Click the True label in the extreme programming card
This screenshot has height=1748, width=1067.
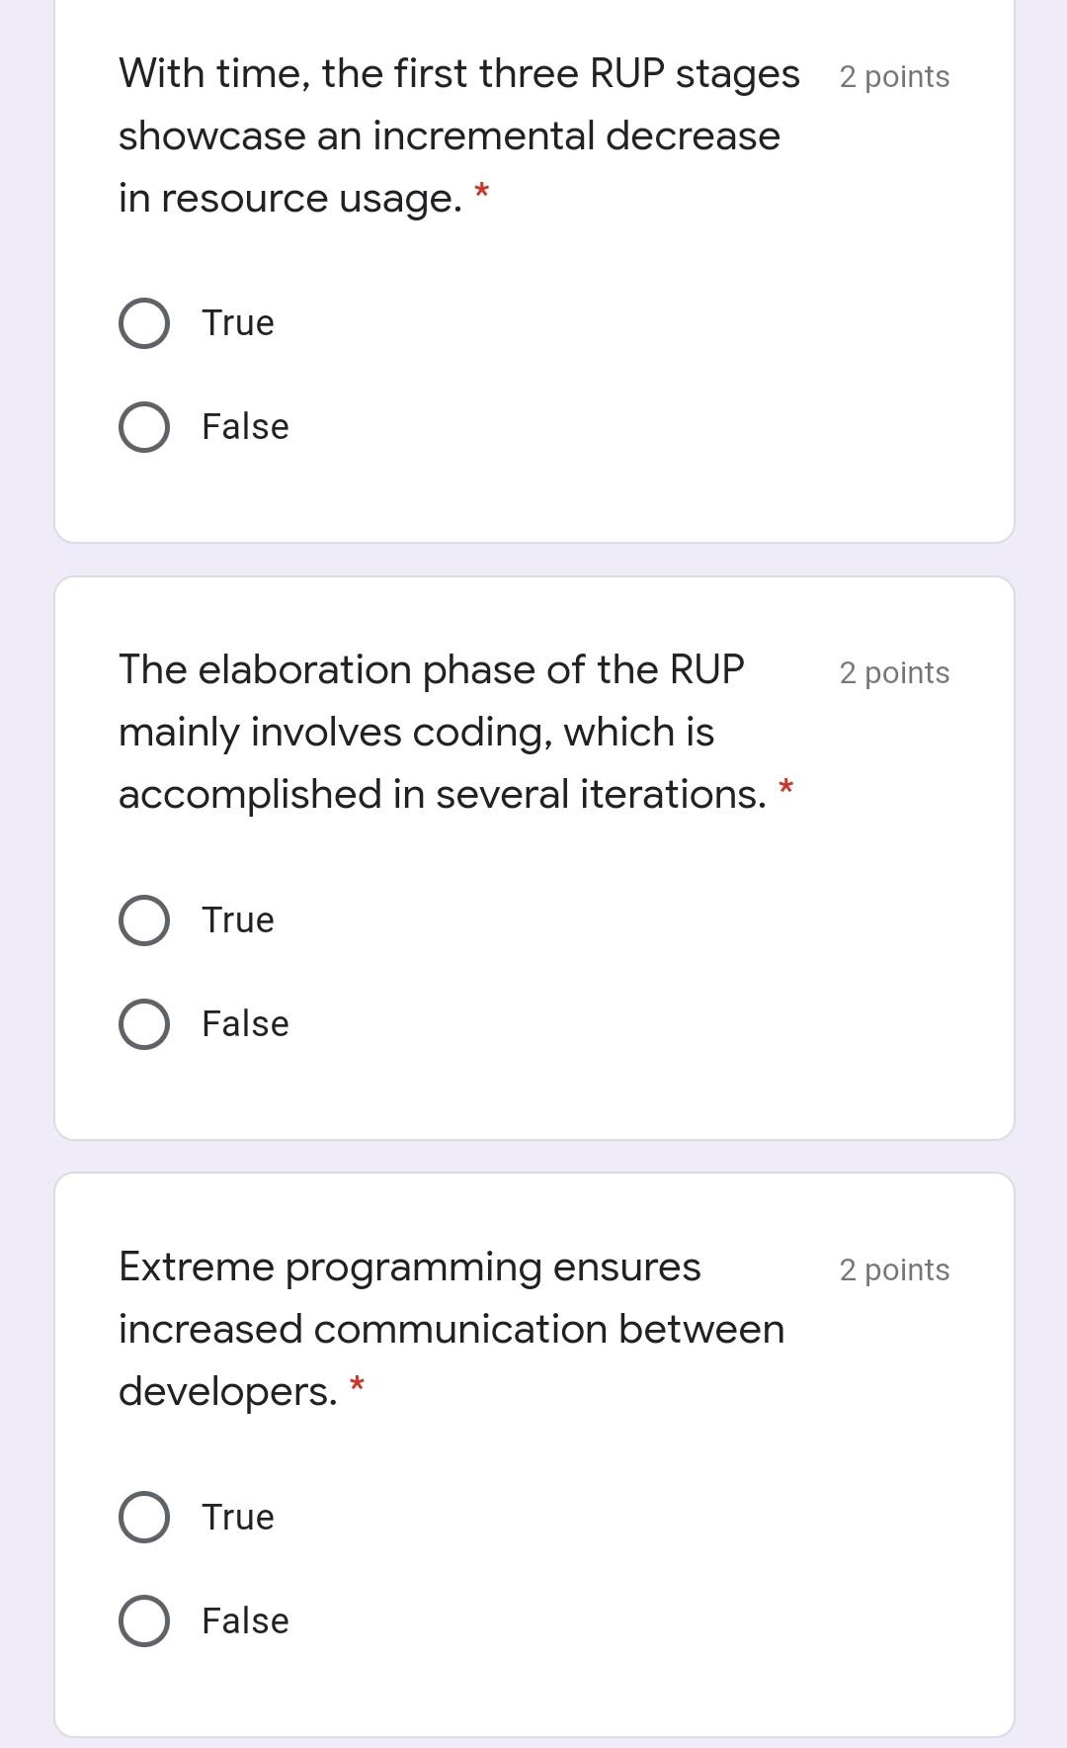point(237,1516)
